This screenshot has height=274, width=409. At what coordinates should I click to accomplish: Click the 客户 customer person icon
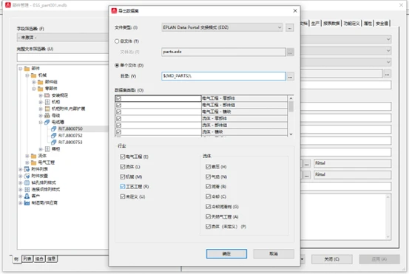[27, 196]
